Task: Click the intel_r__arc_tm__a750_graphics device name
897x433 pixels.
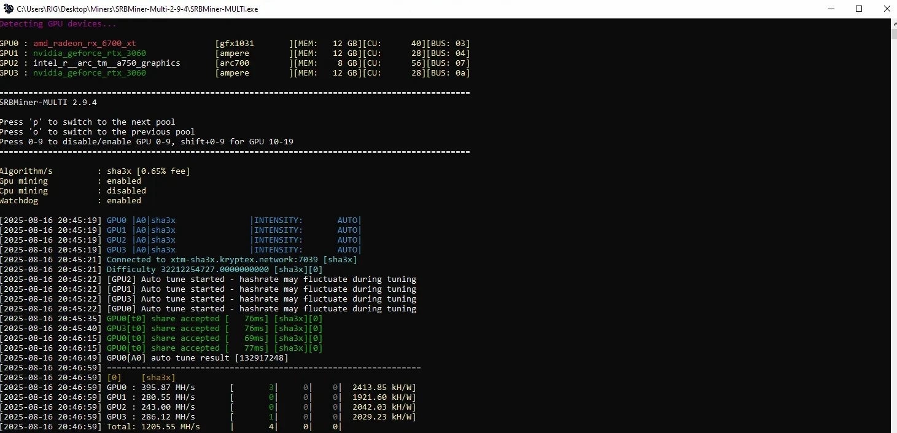Action: coord(106,63)
